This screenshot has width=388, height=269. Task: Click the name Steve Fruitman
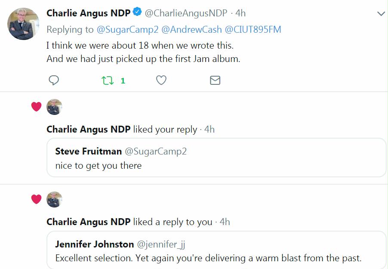tap(88, 151)
